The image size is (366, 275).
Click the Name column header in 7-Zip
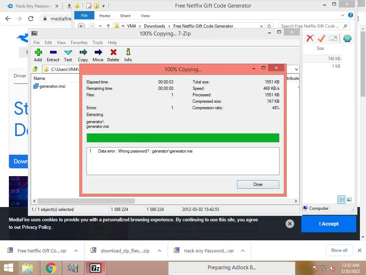(x=39, y=78)
